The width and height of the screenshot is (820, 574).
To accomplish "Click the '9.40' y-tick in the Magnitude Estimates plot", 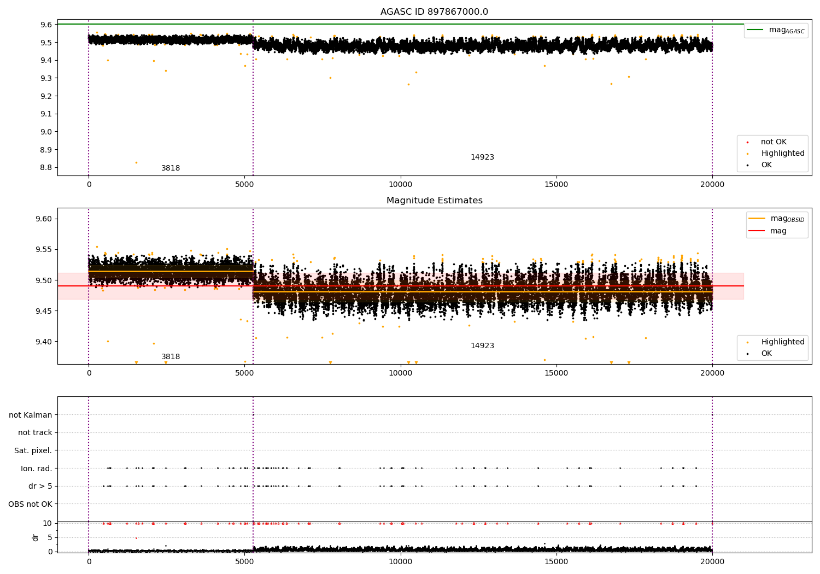I will (44, 342).
